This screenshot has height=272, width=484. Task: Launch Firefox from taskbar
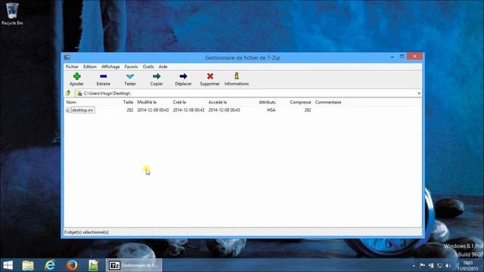(x=72, y=265)
